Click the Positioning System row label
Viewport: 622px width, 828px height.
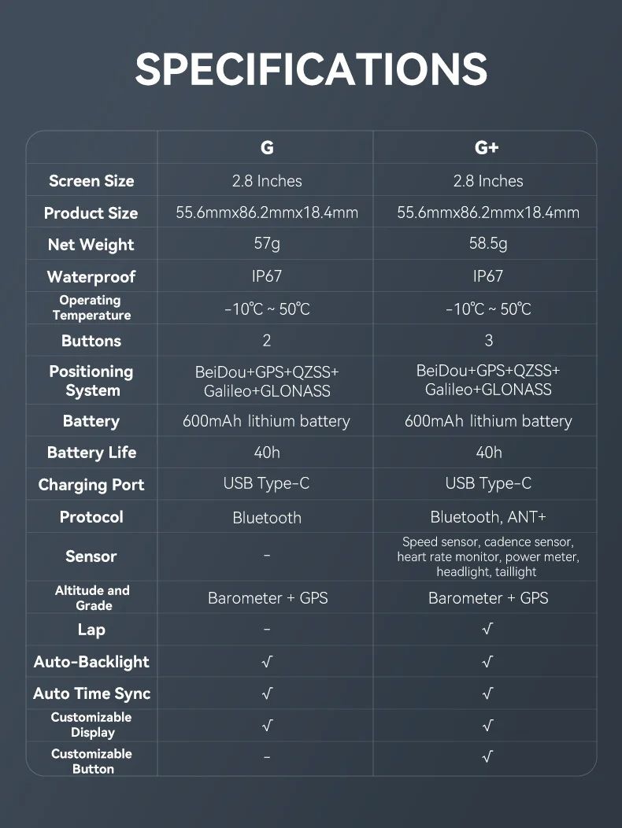[x=91, y=381]
